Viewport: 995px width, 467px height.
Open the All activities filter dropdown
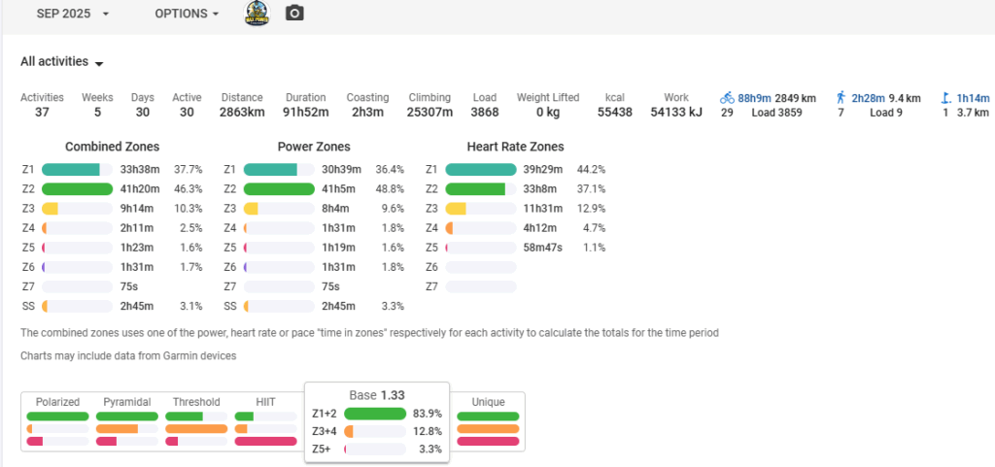click(62, 62)
